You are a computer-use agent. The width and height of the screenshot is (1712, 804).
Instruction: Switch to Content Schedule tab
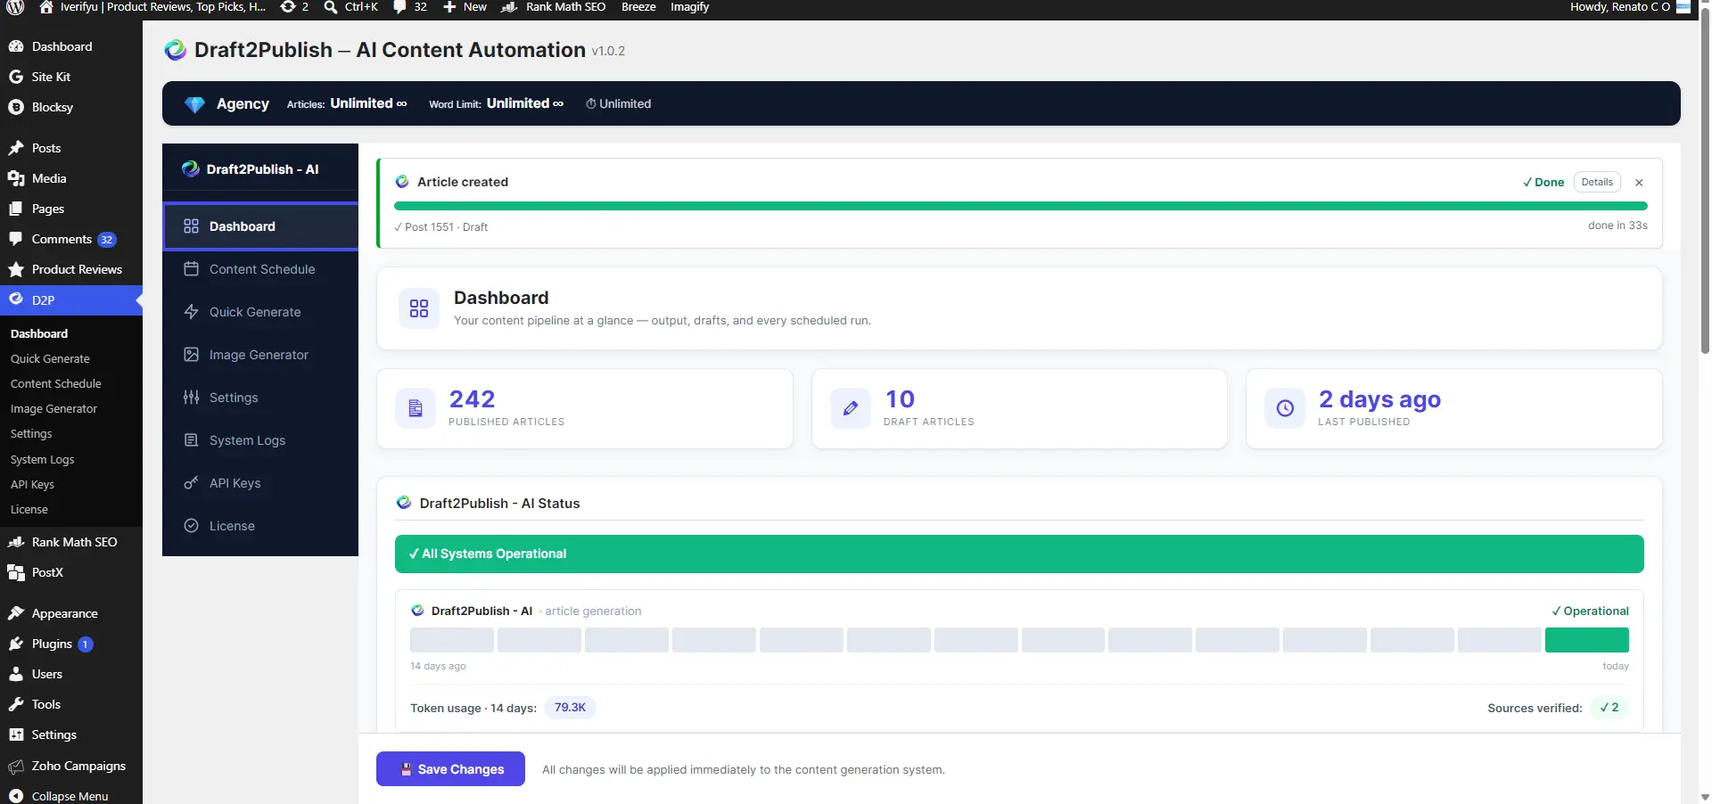pos(260,269)
